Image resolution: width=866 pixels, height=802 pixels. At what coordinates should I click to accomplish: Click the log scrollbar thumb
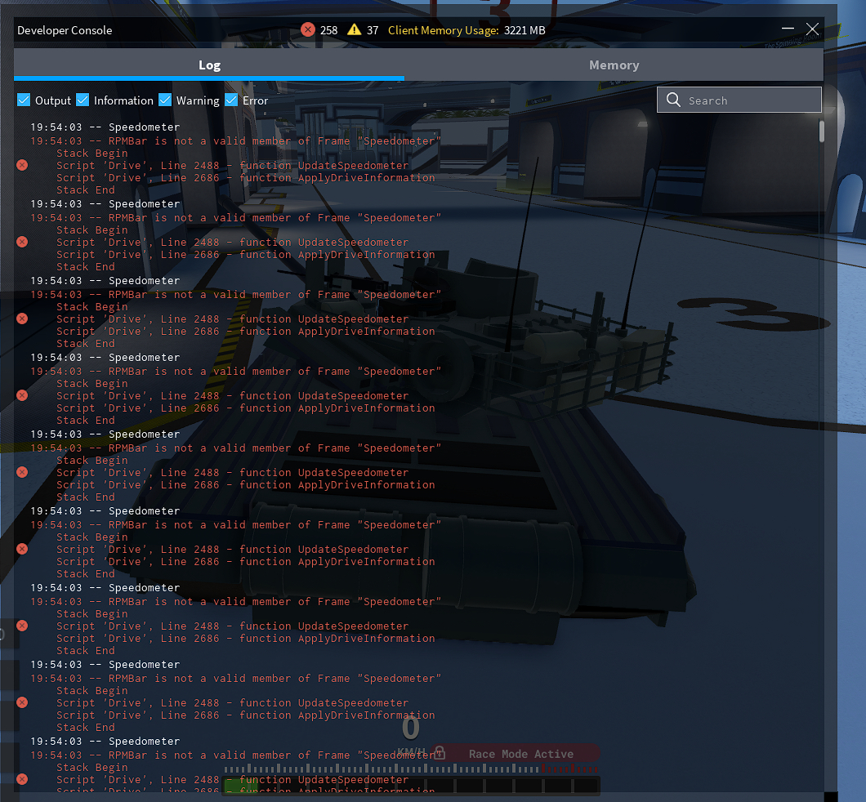point(821,131)
